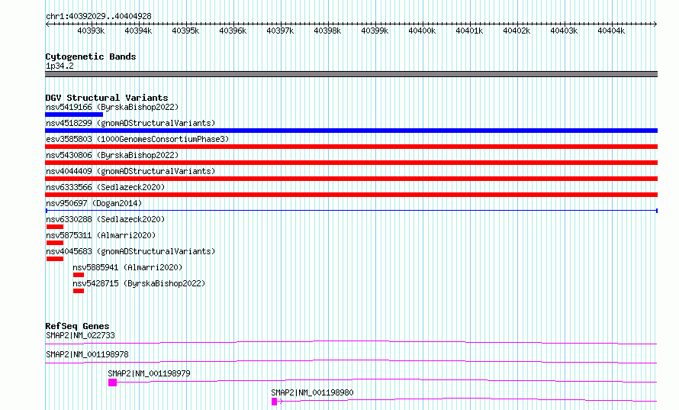Open SMAP2|NM_022733 transcript label
This screenshot has height=410, width=679.
81,335
